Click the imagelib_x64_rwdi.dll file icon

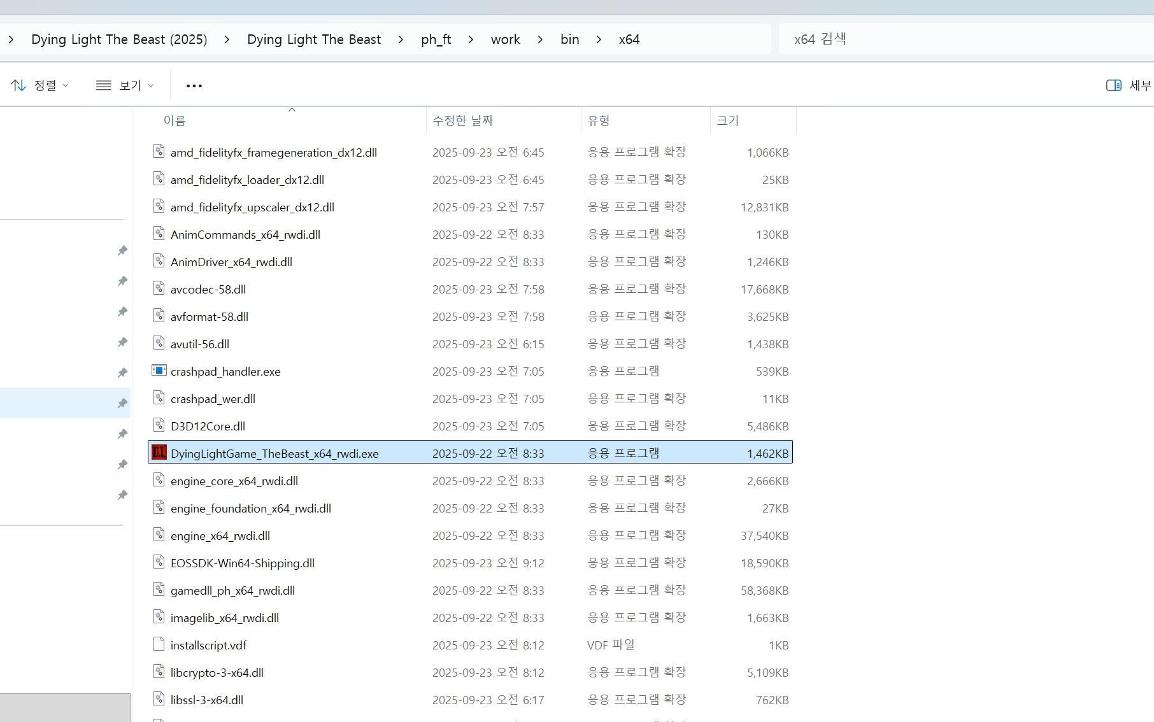[x=159, y=617]
